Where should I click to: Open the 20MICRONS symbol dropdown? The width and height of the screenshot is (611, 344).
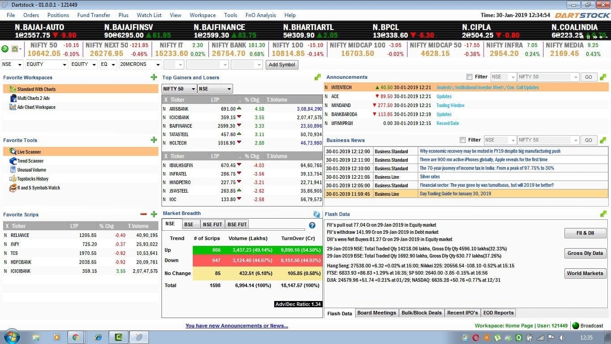pyautogui.click(x=140, y=64)
